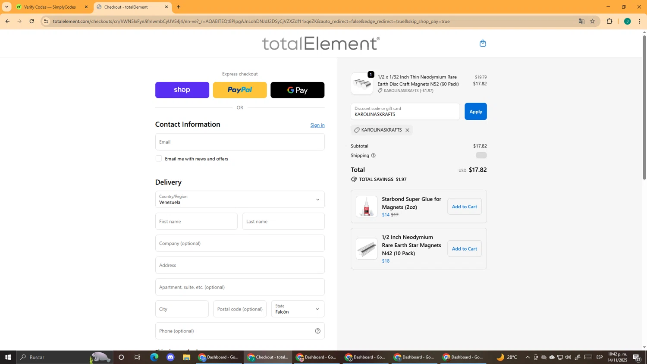Show hidden system tray icons
The image size is (647, 364).
point(528,357)
